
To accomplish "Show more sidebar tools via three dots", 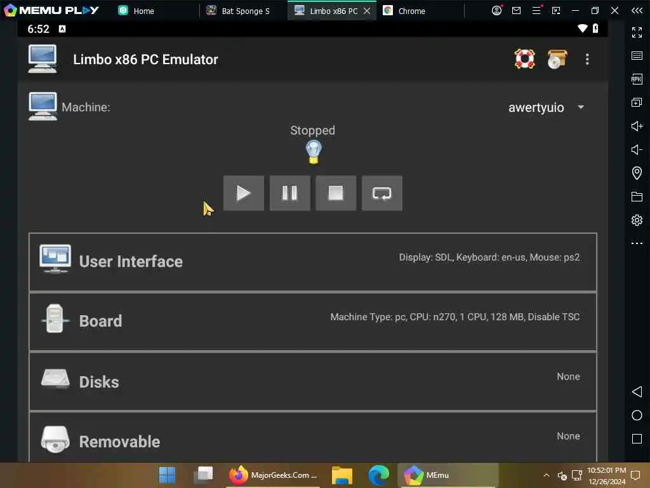I will click(637, 243).
